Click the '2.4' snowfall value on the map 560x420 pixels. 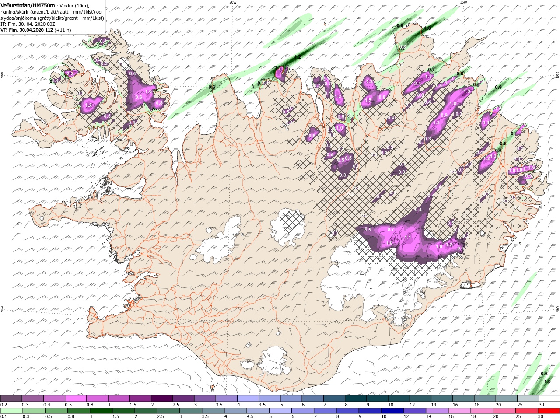(x=417, y=83)
